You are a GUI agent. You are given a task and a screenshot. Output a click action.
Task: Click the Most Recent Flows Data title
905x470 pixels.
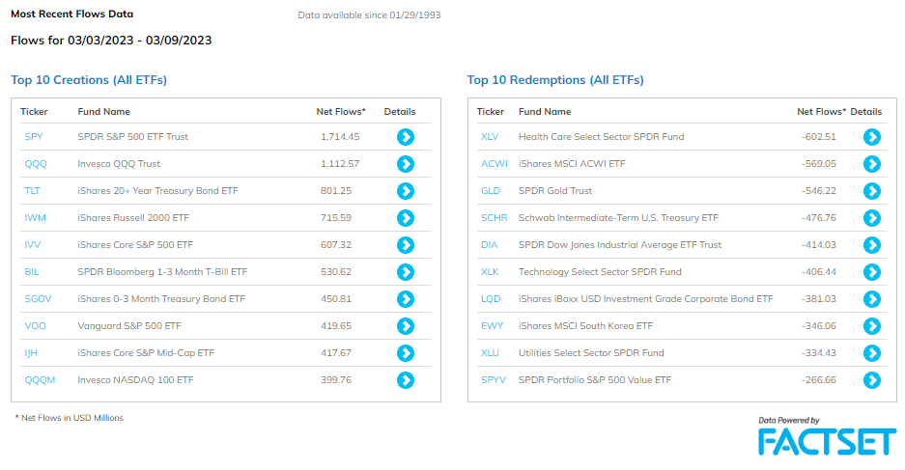tap(72, 14)
